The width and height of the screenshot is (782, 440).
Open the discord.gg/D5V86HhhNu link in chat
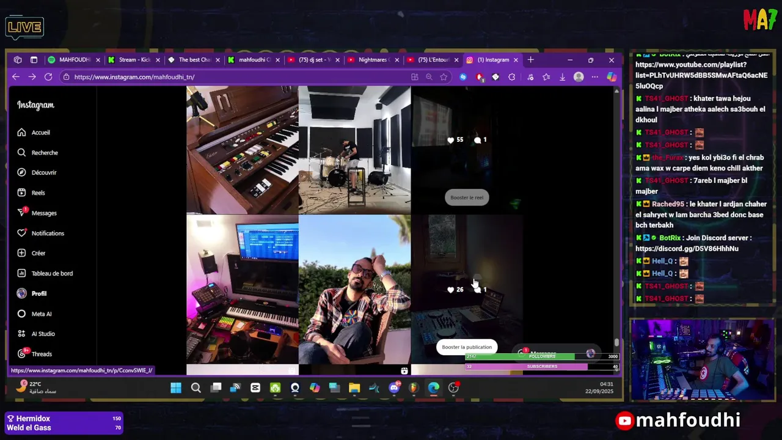click(687, 249)
